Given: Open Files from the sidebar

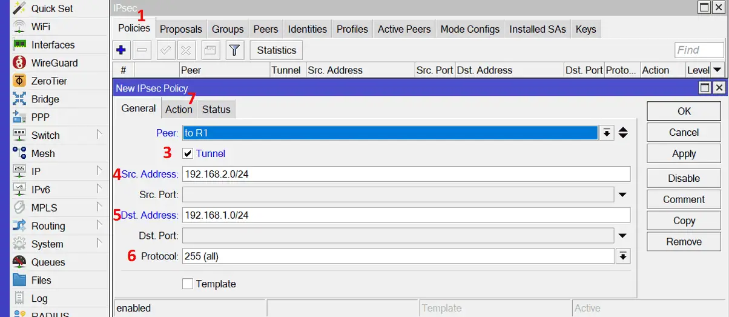Looking at the screenshot, I should pos(41,281).
